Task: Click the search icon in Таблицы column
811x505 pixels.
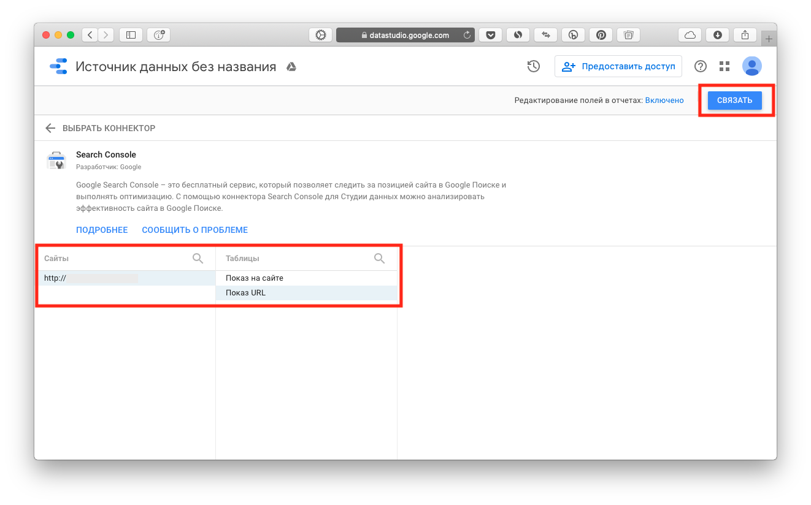Action: coord(379,258)
